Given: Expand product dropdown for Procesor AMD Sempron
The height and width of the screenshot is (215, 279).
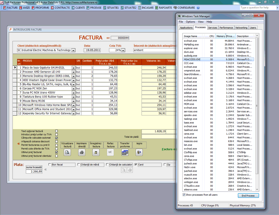Looking at the screenshot, I should click(73, 72).
